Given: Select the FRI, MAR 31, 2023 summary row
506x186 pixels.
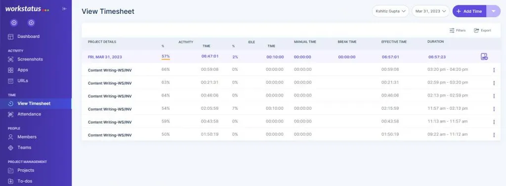Looking at the screenshot, I should (x=291, y=57).
